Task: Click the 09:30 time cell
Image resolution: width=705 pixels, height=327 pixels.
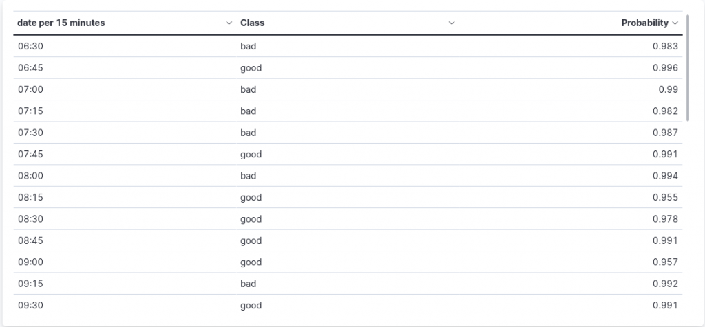Action: [125, 305]
